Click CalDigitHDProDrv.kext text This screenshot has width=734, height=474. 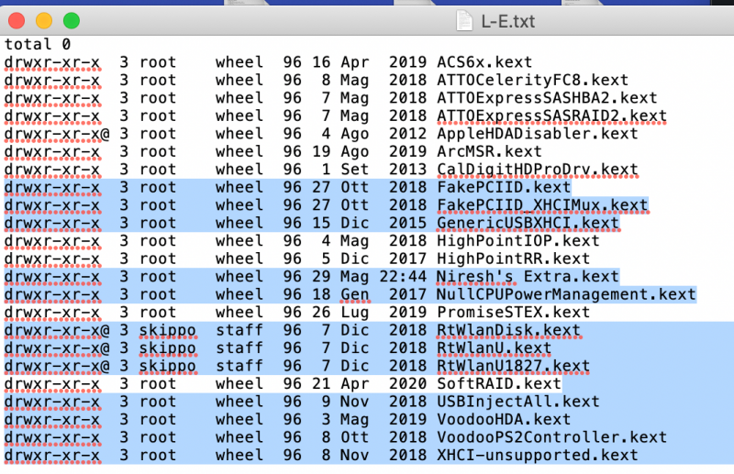point(538,170)
